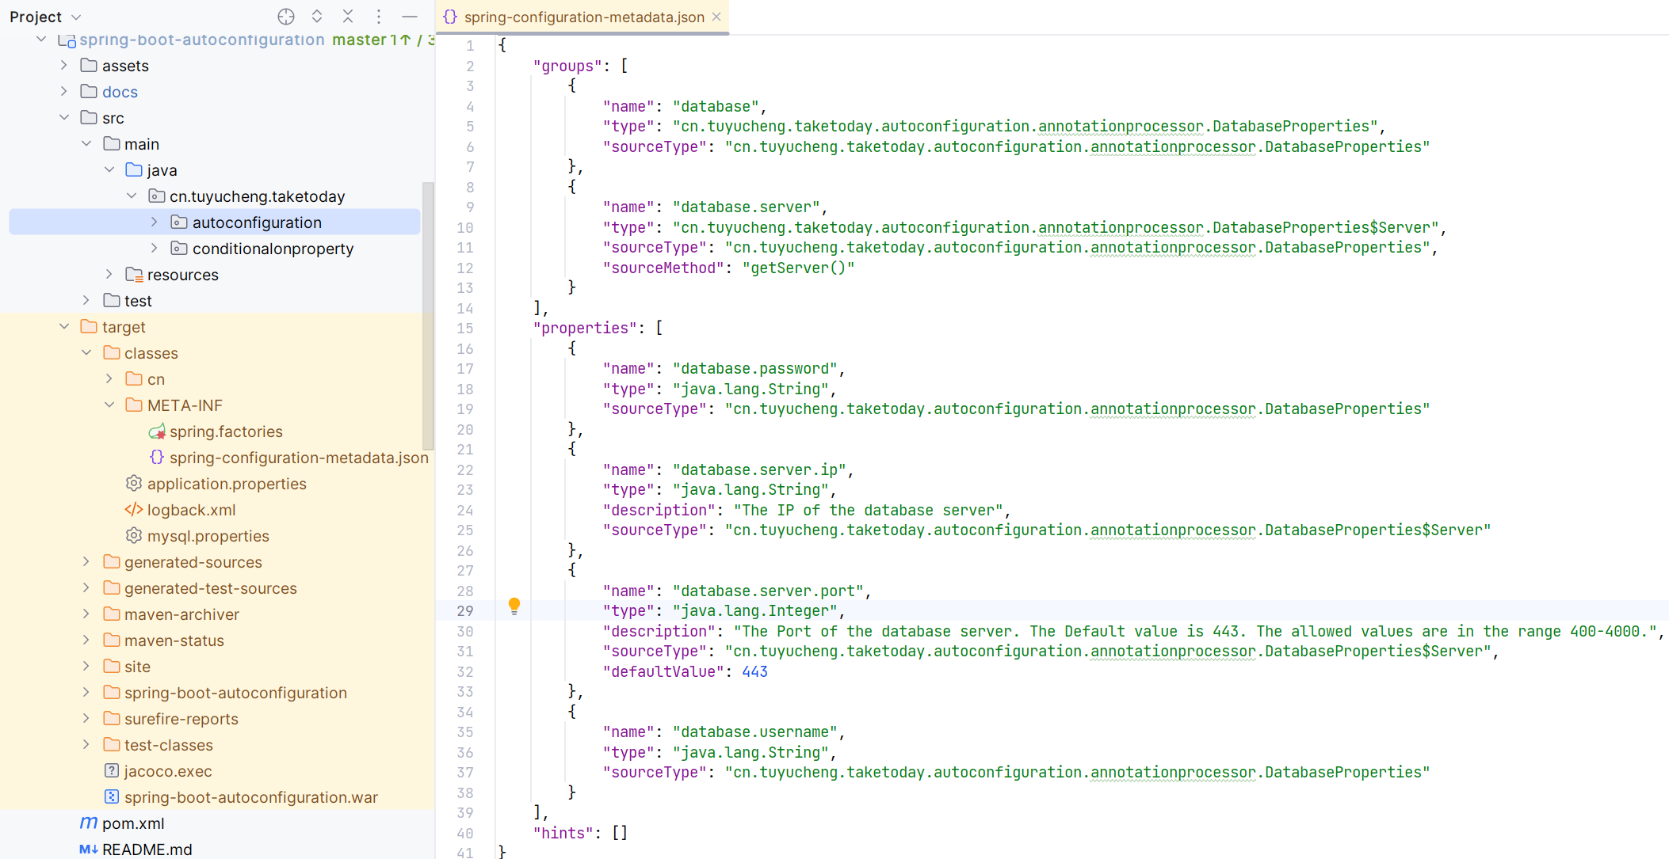Select the target folder icon
Image resolution: width=1669 pixels, height=859 pixels.
coord(89,327)
